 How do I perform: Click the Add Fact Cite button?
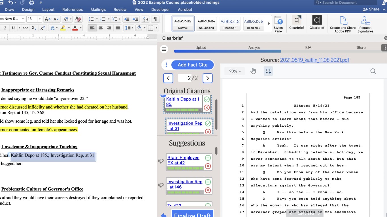tap(192, 65)
